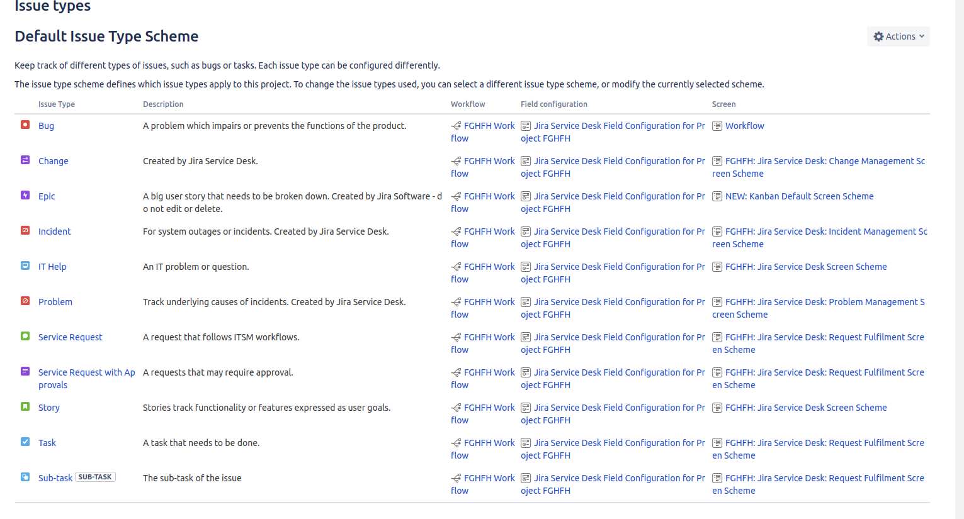Open the Sub-task issue type link
This screenshot has height=519, width=964.
(55, 478)
